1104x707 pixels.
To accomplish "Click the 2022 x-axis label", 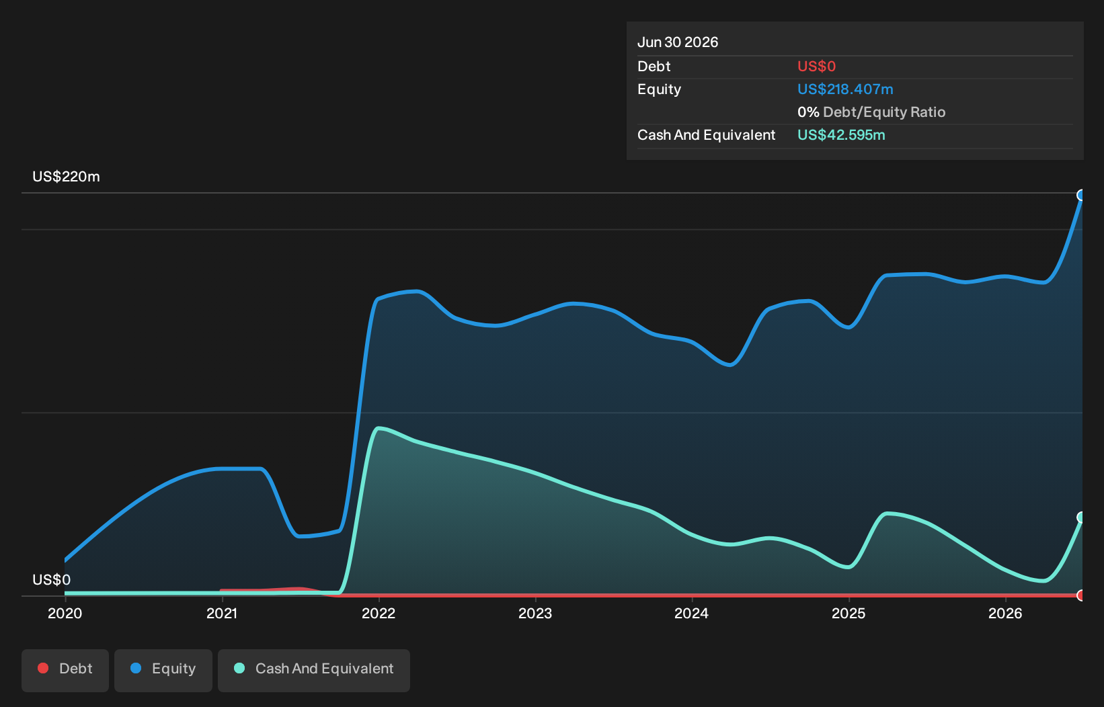I will pyautogui.click(x=379, y=613).
